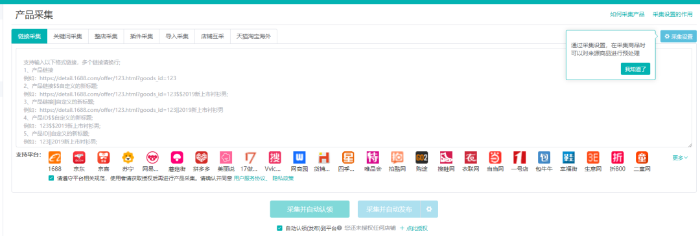Open 采集设置 button
This screenshot has width=700, height=236.
679,36
